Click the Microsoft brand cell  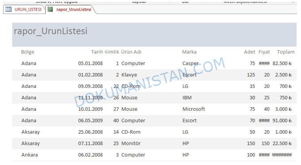coord(194,109)
